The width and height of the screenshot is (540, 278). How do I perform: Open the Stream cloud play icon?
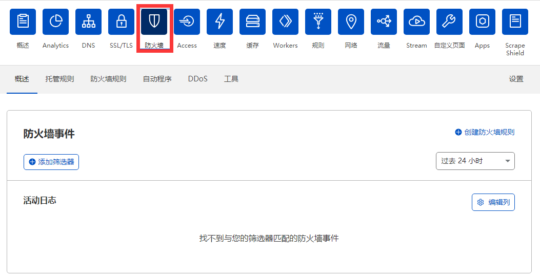point(417,22)
